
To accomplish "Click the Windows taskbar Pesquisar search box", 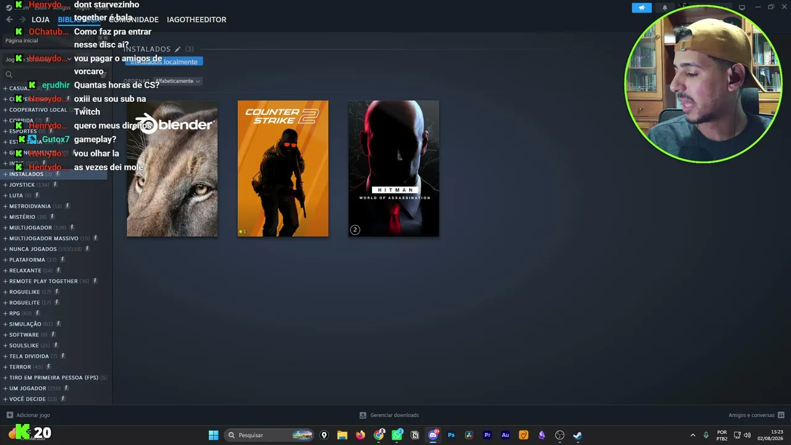I will tap(269, 435).
